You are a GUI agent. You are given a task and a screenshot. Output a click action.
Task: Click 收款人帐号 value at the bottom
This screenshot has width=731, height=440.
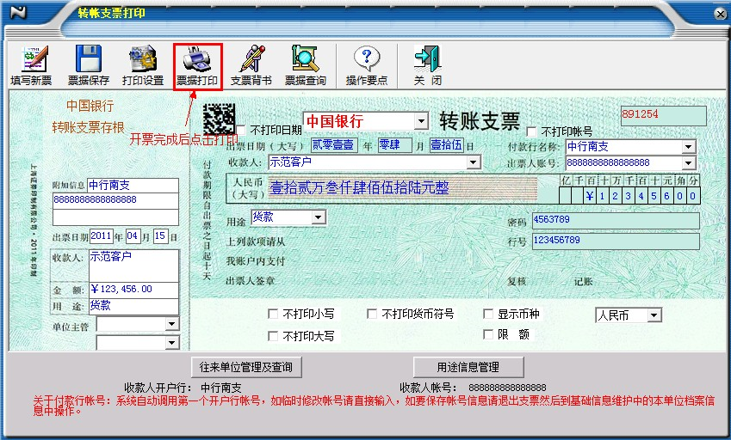(x=507, y=388)
